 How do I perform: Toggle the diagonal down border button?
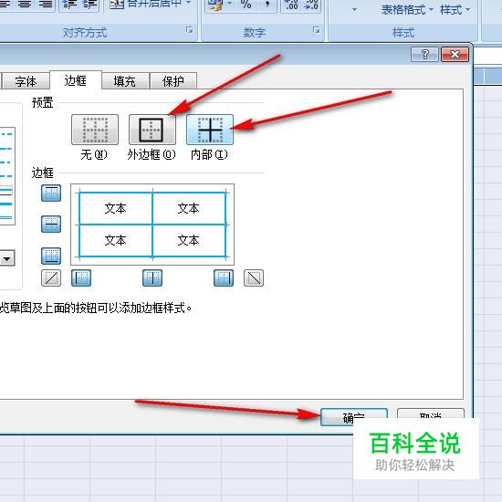254,277
